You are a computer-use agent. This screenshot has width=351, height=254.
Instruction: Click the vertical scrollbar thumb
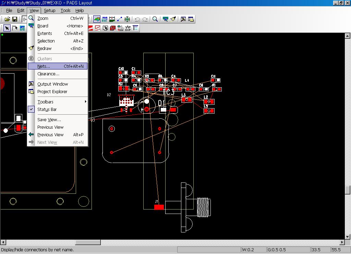click(348, 190)
